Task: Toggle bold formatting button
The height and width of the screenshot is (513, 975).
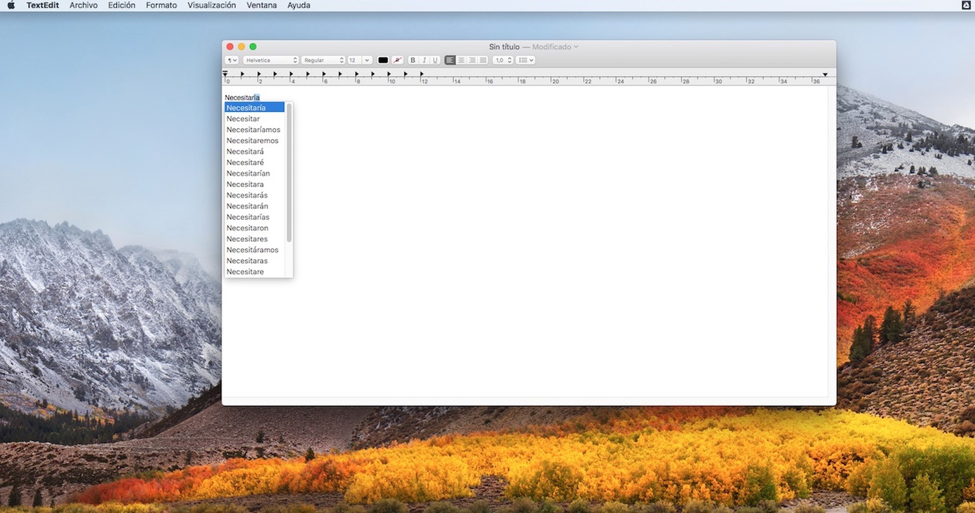Action: tap(413, 60)
